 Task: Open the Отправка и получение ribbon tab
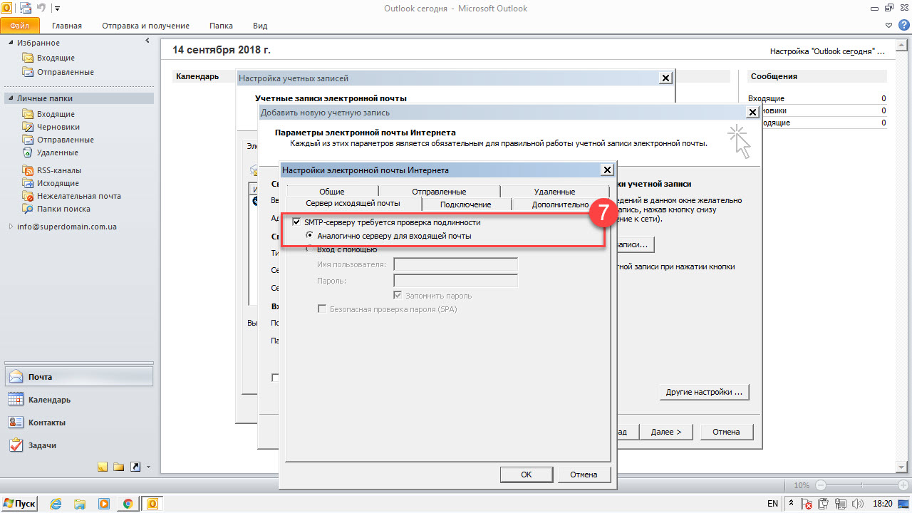click(145, 26)
